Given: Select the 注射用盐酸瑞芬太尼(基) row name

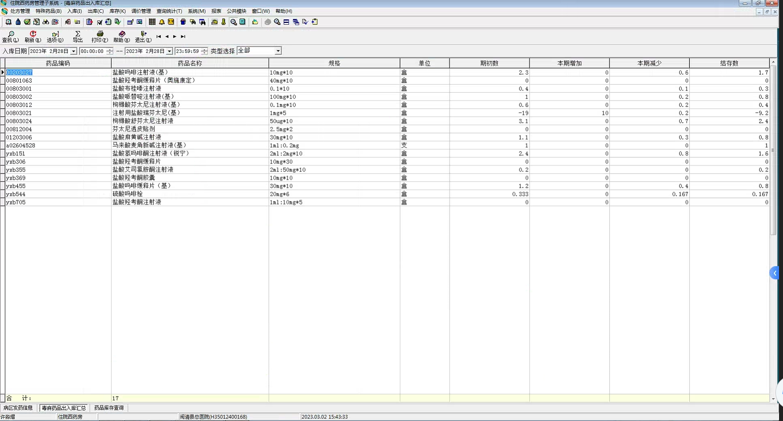Looking at the screenshot, I should click(x=190, y=113).
